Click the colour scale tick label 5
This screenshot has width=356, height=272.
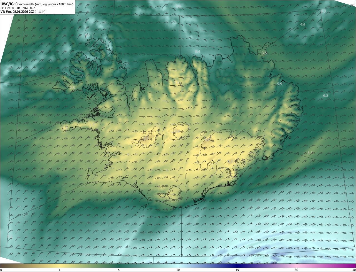click(x=119, y=270)
